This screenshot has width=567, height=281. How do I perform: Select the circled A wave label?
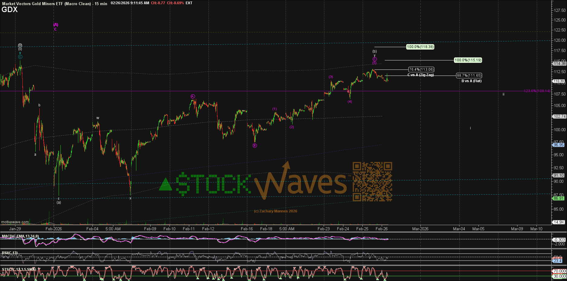(x=193, y=96)
